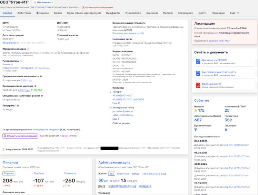258x195 pixels.
Task: Click help icon beside Реестр МСП
Action: click(x=18, y=106)
